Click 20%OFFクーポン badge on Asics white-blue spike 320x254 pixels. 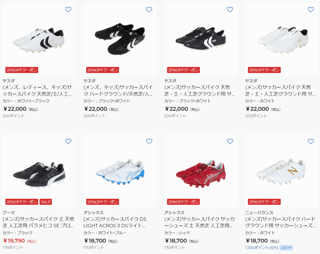tap(102, 202)
